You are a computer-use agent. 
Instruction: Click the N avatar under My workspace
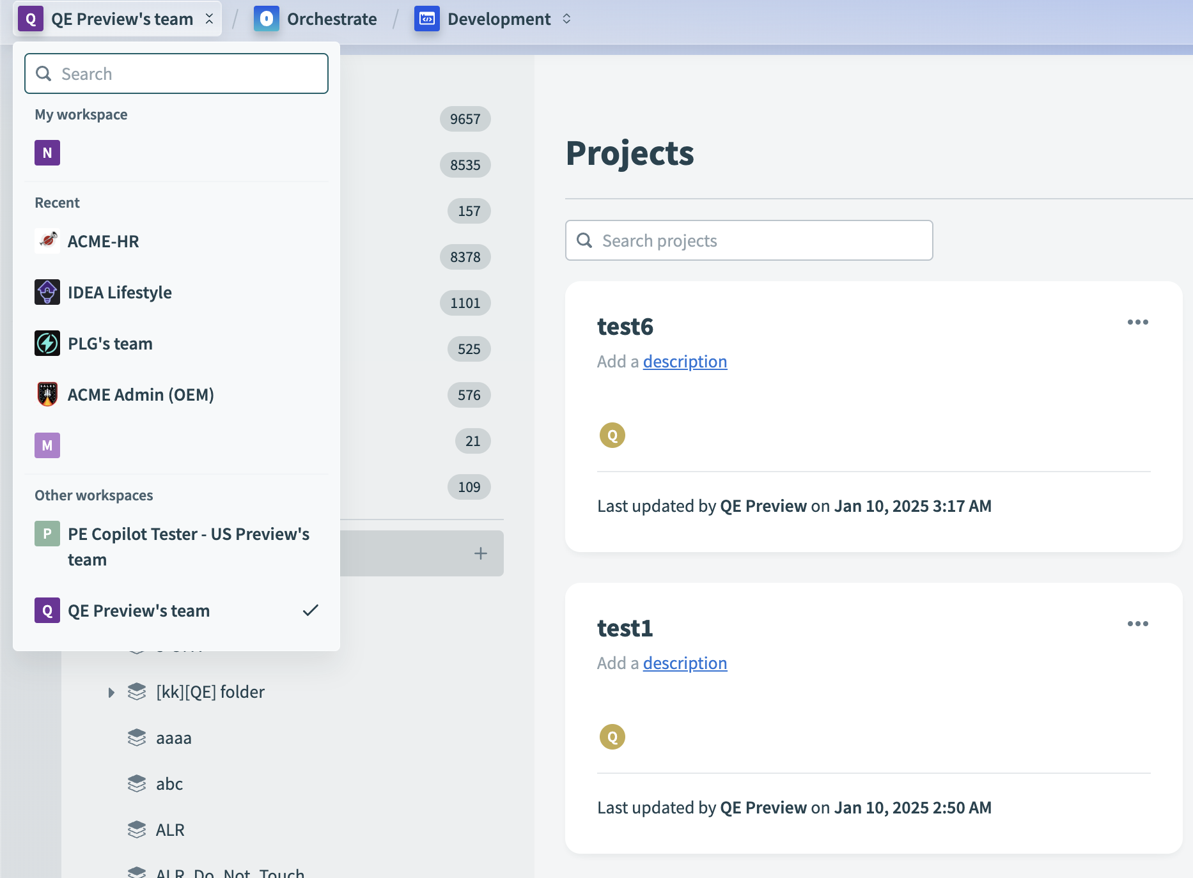coord(47,153)
